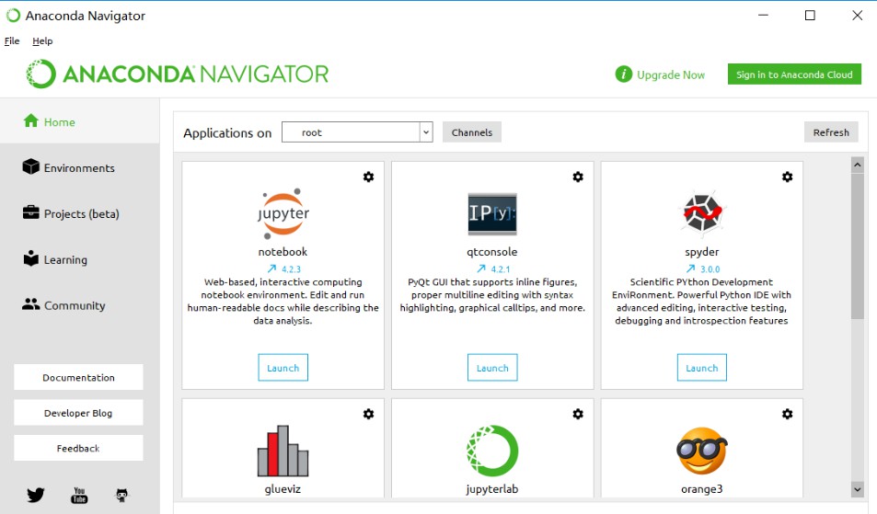
Task: Click the applications list scrollbar thumb
Action: [x=857, y=246]
